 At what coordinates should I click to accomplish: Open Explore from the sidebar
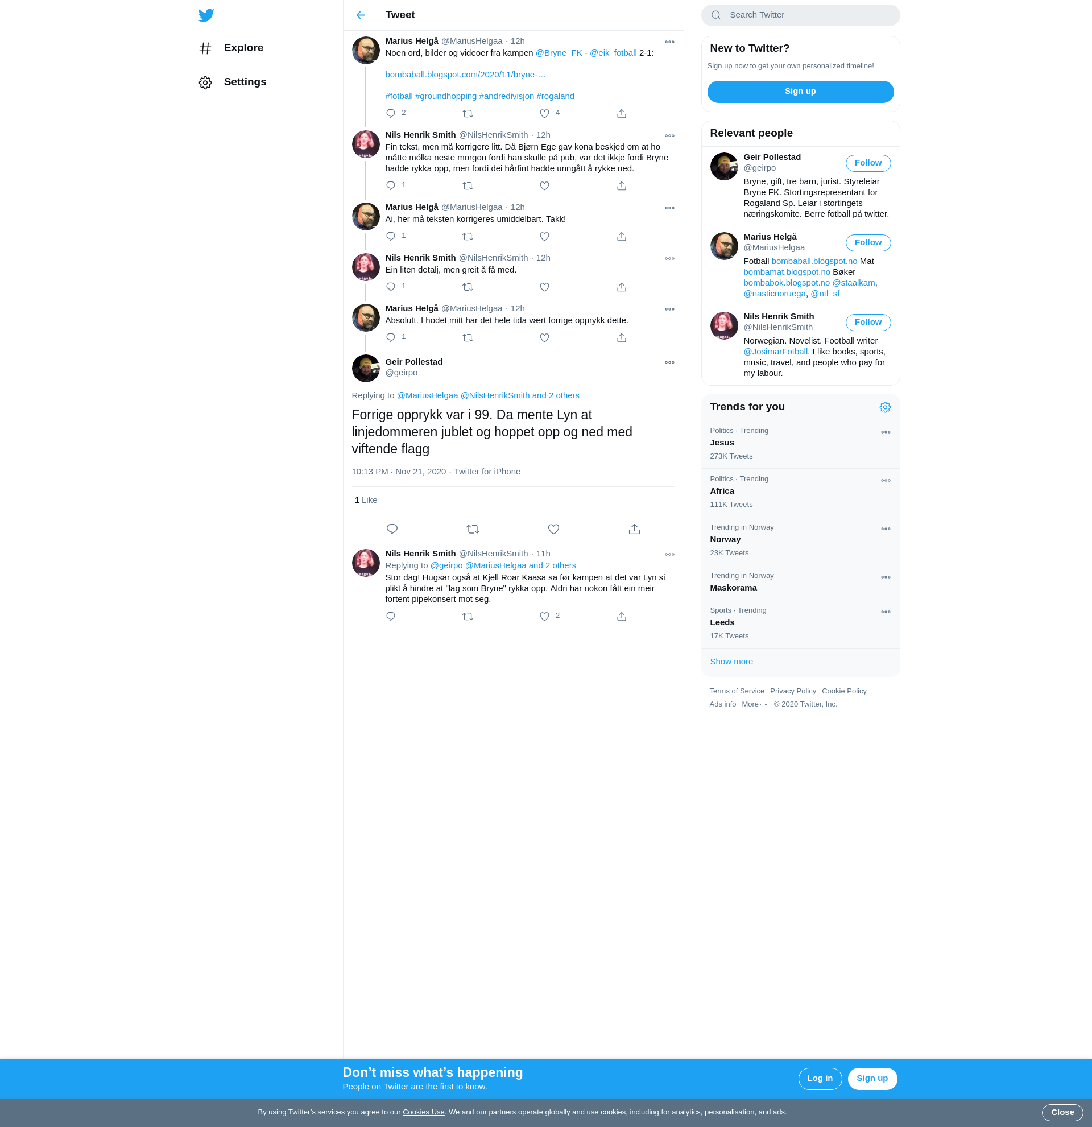point(231,48)
